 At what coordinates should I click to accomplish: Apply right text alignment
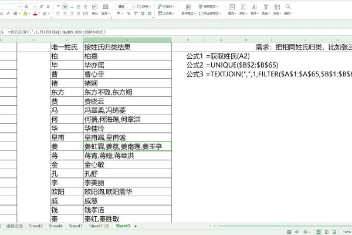pos(72,14)
